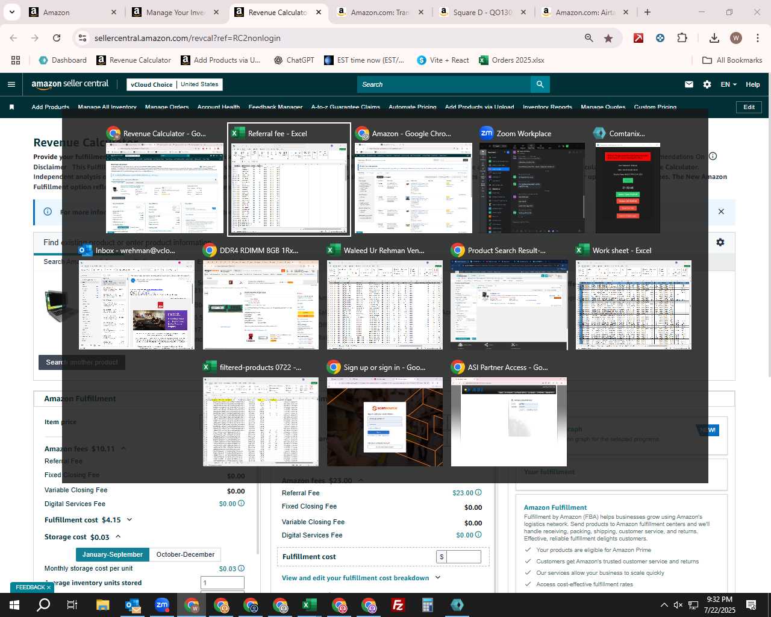This screenshot has width=771, height=617.
Task: Expand the Fulfillment cost $4.15 section
Action: point(129,519)
